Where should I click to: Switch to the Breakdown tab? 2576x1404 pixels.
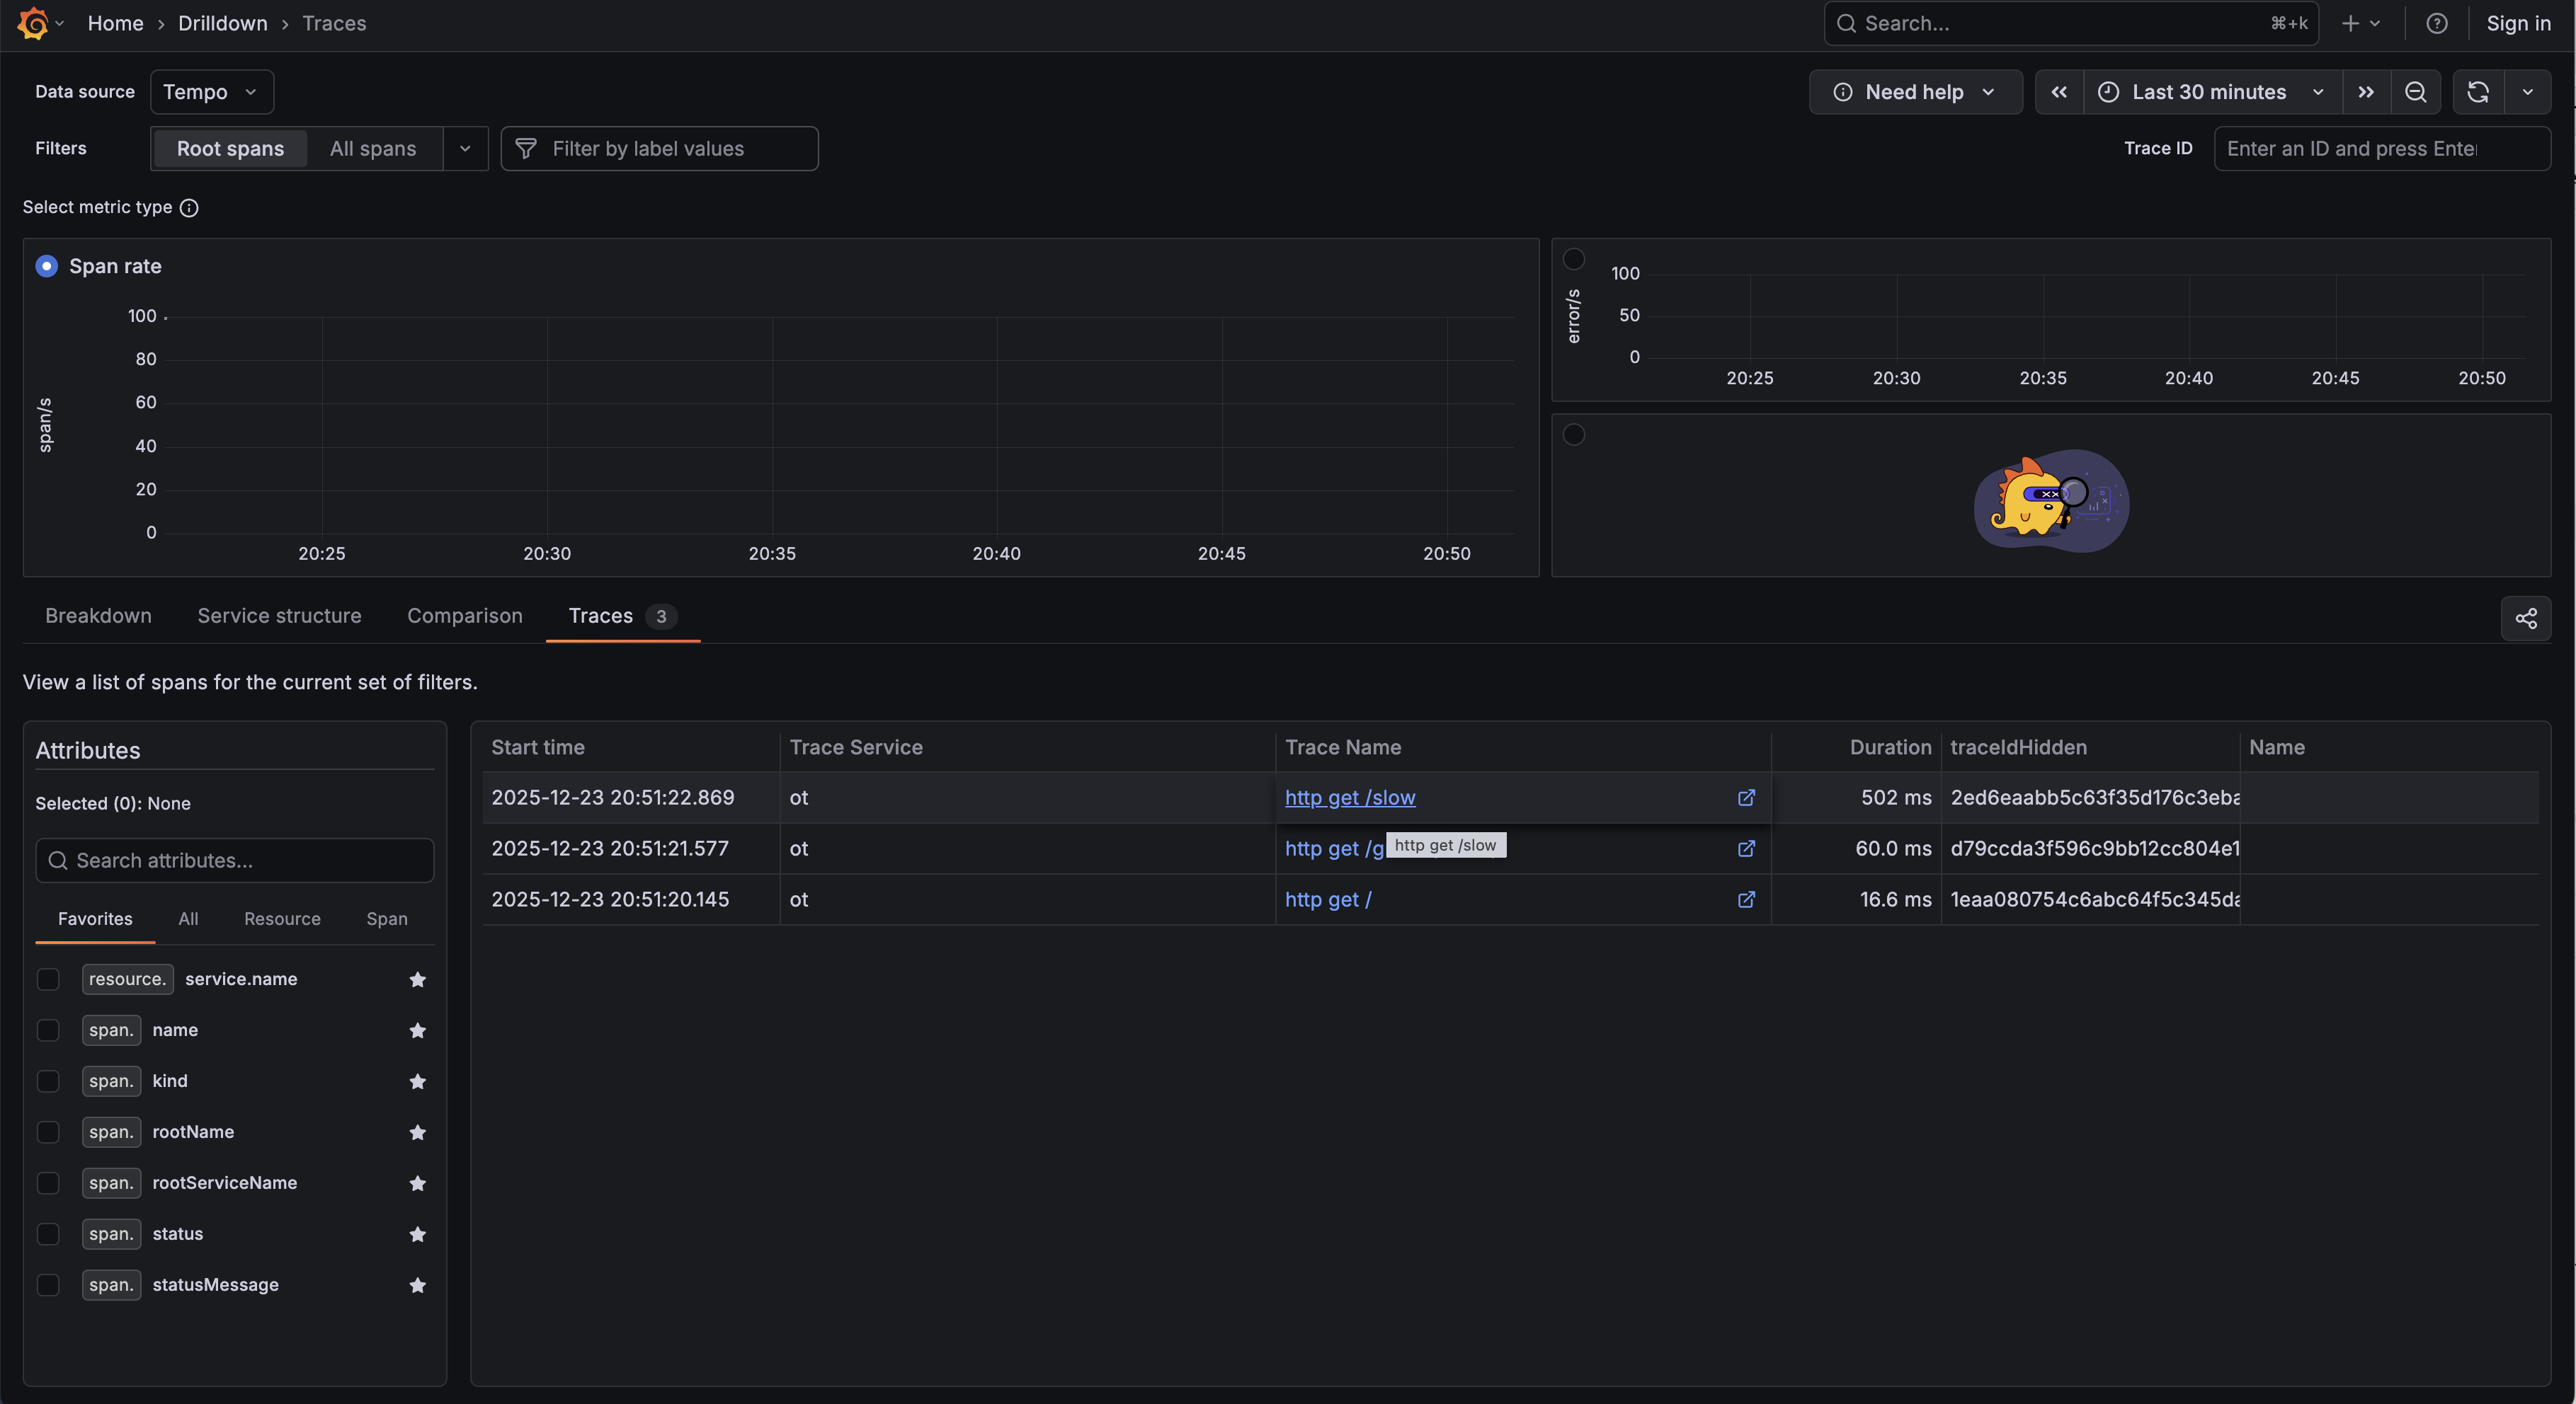click(x=98, y=616)
